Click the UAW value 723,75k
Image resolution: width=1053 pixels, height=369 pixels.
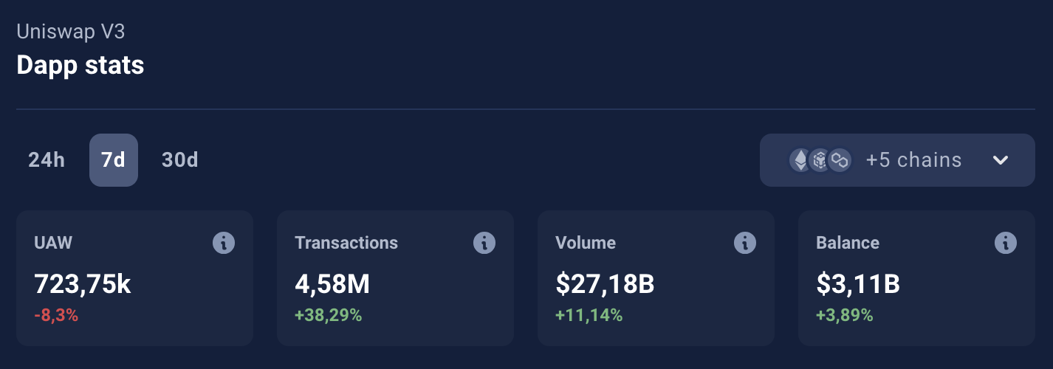tap(83, 283)
